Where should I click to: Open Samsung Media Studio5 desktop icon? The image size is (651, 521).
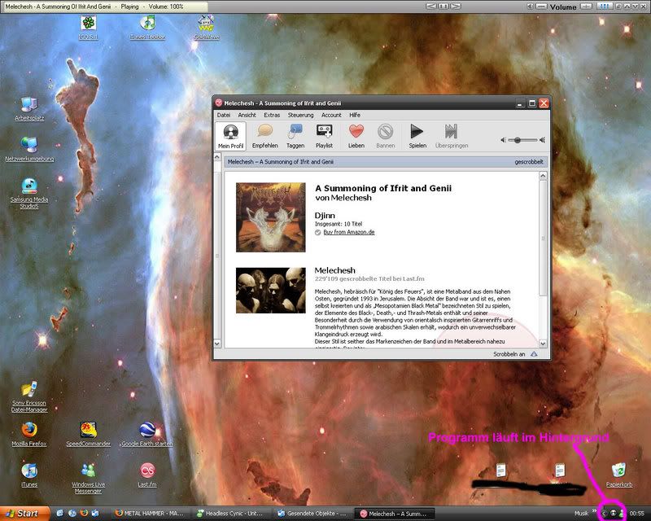pos(29,193)
